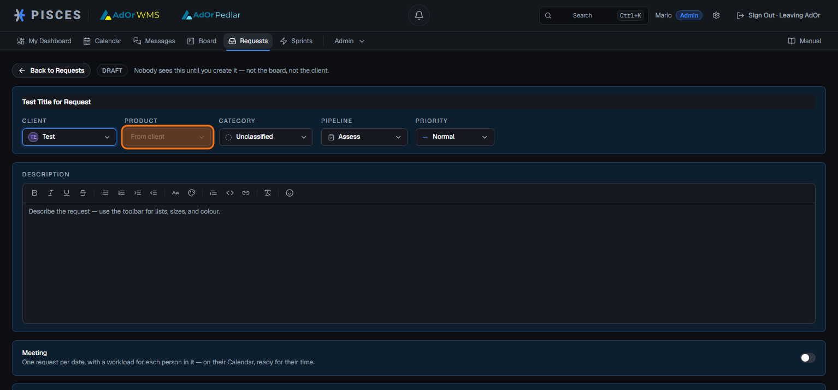838x390 pixels.
Task: Clear text formatting
Action: coord(268,193)
